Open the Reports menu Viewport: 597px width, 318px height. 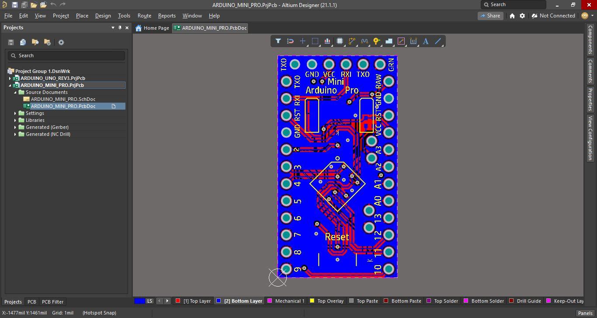[x=167, y=16]
